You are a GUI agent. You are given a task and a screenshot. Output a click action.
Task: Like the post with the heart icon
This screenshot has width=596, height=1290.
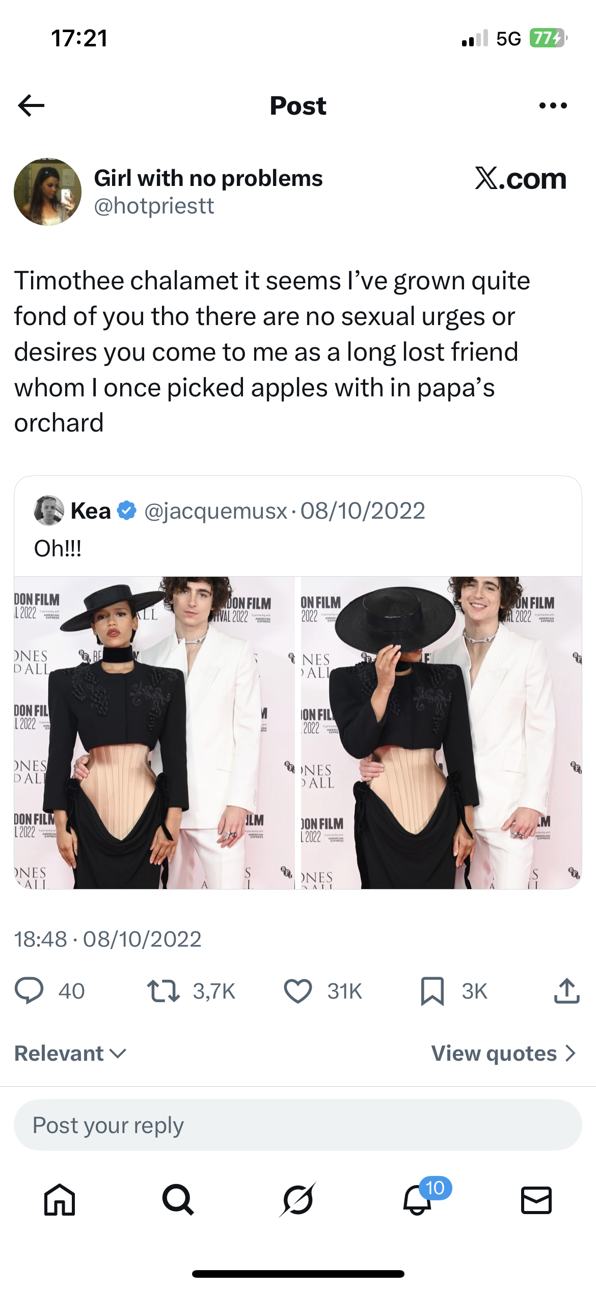(x=297, y=991)
